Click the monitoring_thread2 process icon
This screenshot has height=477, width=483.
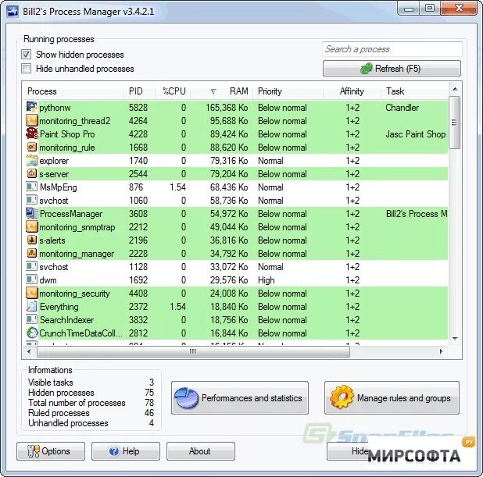[31, 120]
